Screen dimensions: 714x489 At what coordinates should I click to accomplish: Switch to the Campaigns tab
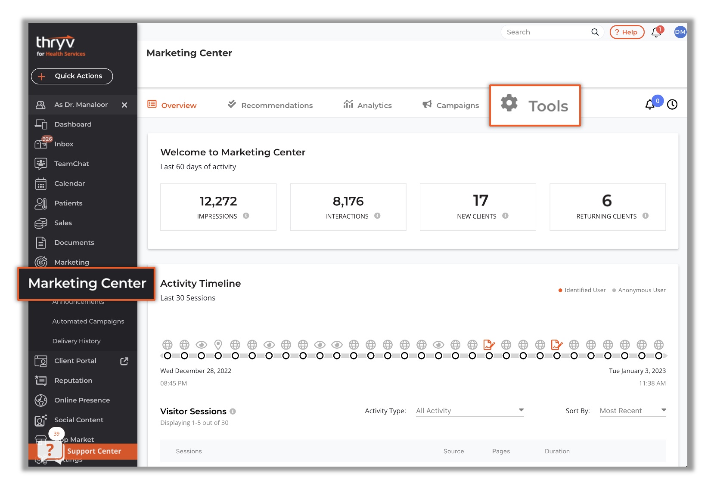(x=451, y=105)
